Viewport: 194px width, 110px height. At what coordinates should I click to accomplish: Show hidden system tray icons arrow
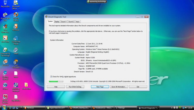[x=172, y=108]
